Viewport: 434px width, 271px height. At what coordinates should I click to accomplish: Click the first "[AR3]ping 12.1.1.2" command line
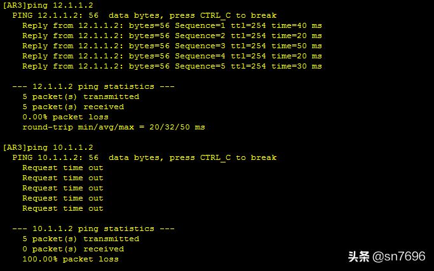point(48,5)
